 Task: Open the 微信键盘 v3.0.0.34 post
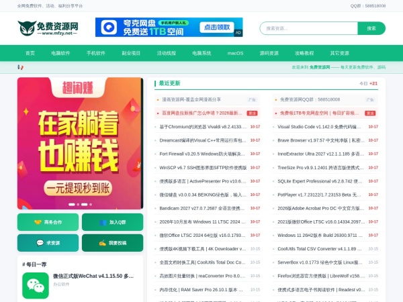pyautogui.click(x=203, y=195)
